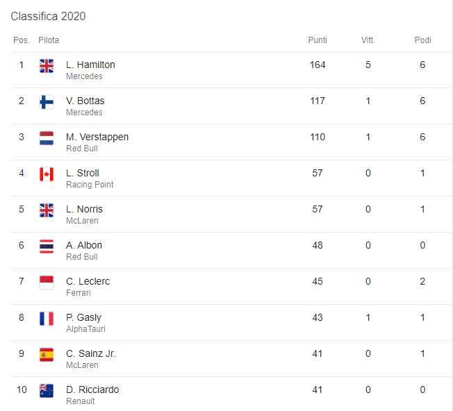Click the Netherlands flag beside M. Verstappen
The image size is (453, 411).
click(x=47, y=138)
